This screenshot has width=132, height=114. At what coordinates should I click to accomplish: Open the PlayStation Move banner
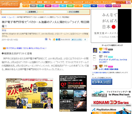[111, 111]
